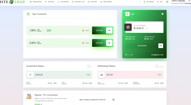Copy the referral link with the clipboard icon
Viewport: 191px width, 105px height.
[114, 100]
